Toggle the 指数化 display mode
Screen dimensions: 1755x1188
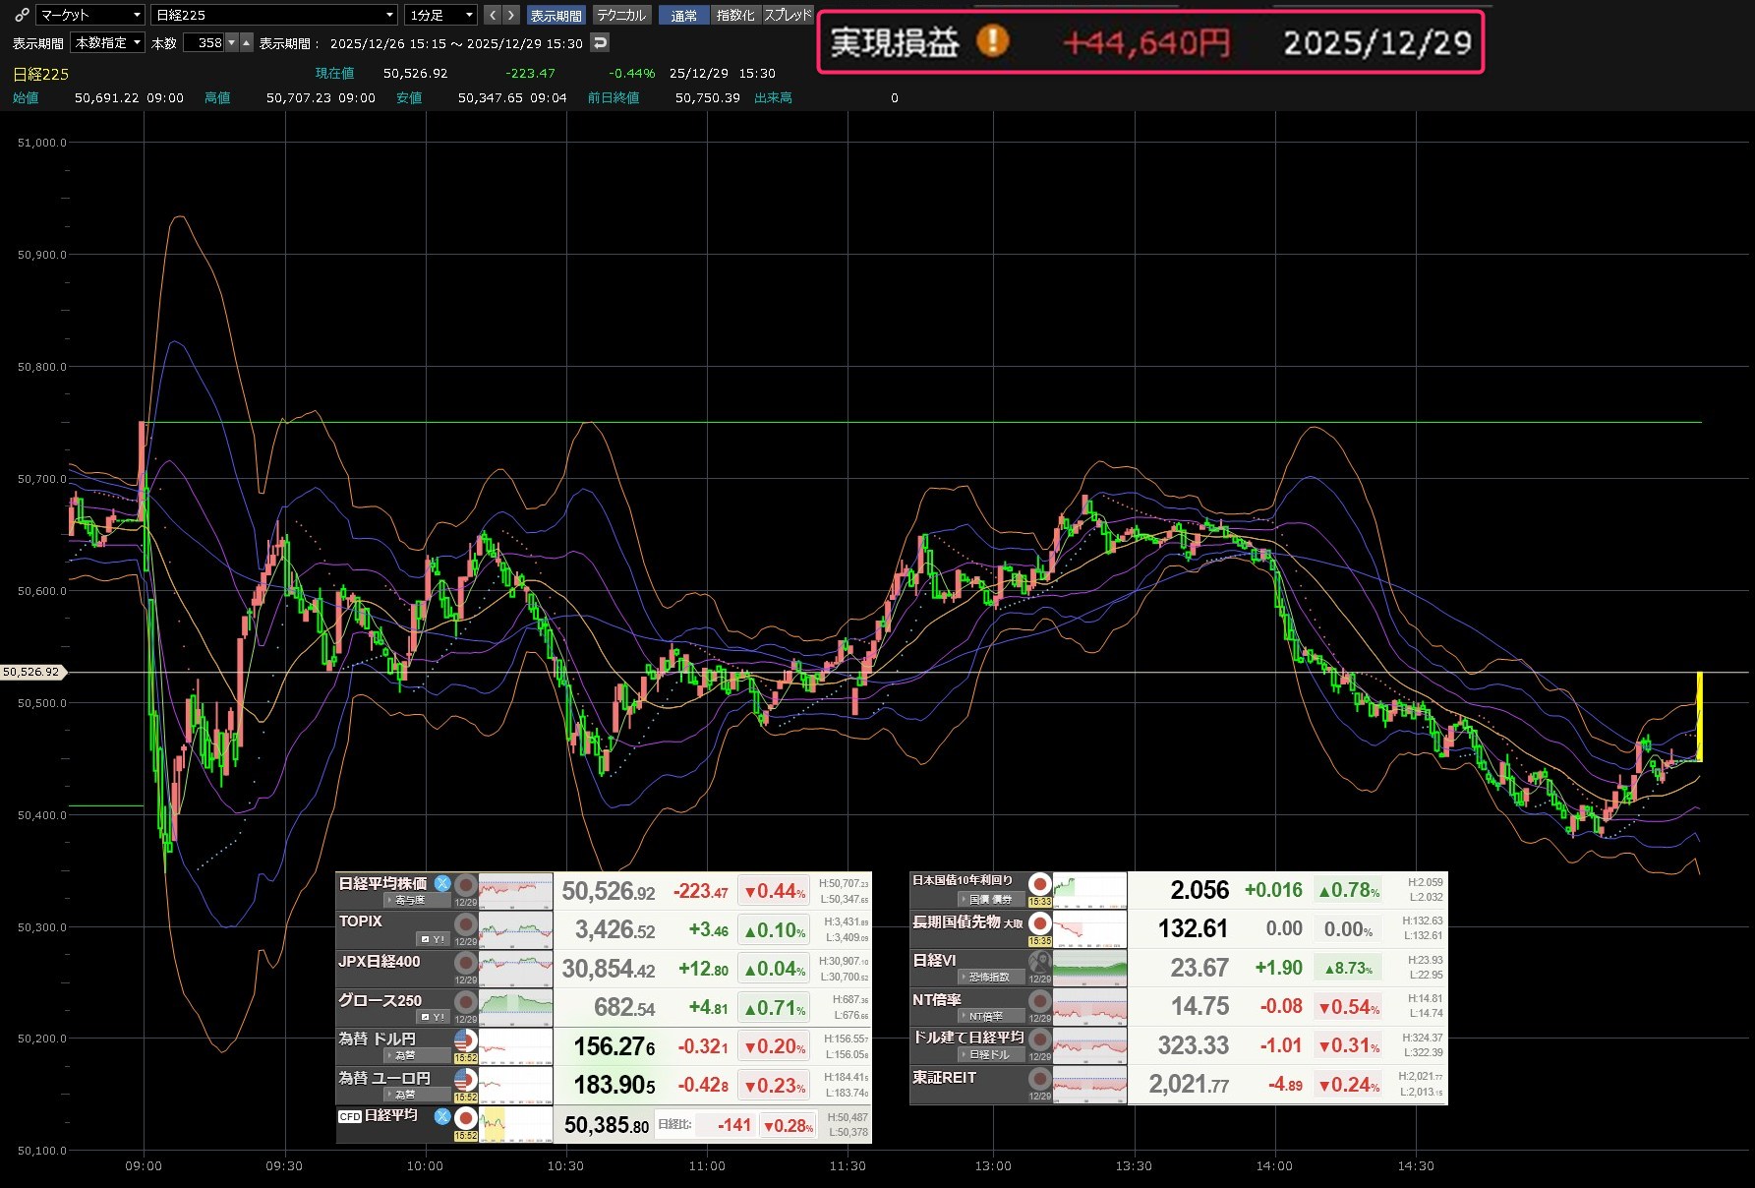734,15
